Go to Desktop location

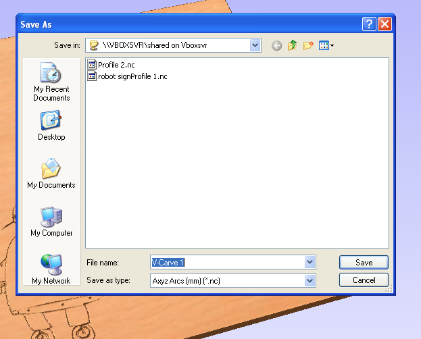tap(51, 126)
